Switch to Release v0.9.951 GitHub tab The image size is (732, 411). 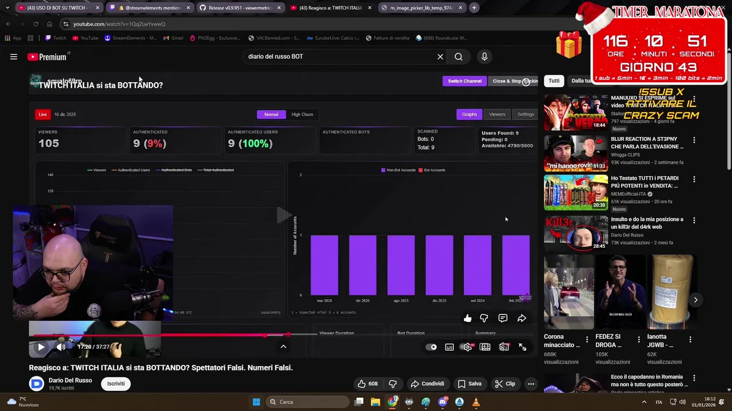[x=240, y=8]
